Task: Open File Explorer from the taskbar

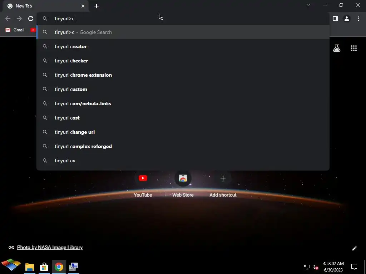Action: click(x=30, y=267)
